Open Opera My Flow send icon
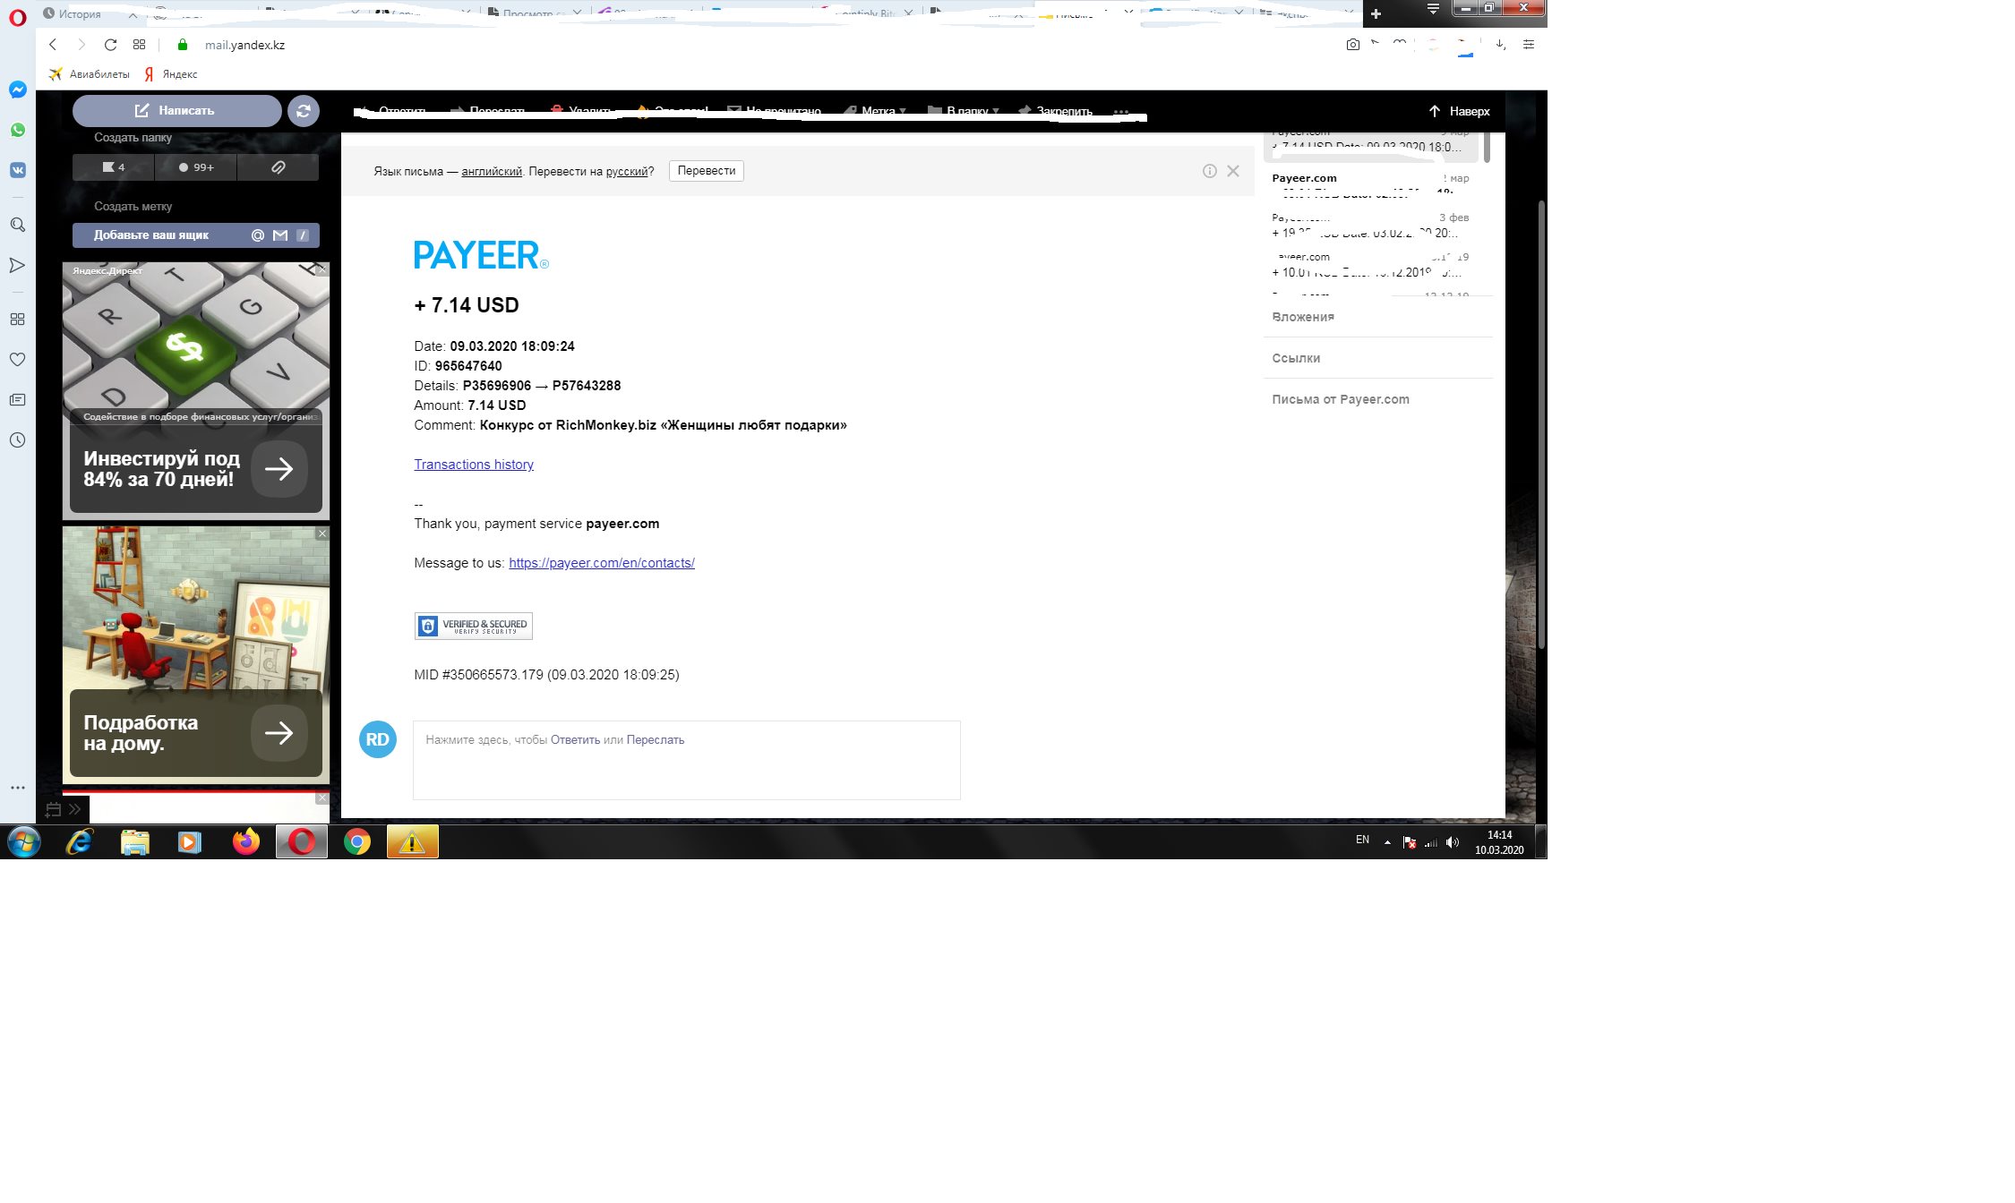Screen dimensions: 2015x1203 click(x=18, y=265)
